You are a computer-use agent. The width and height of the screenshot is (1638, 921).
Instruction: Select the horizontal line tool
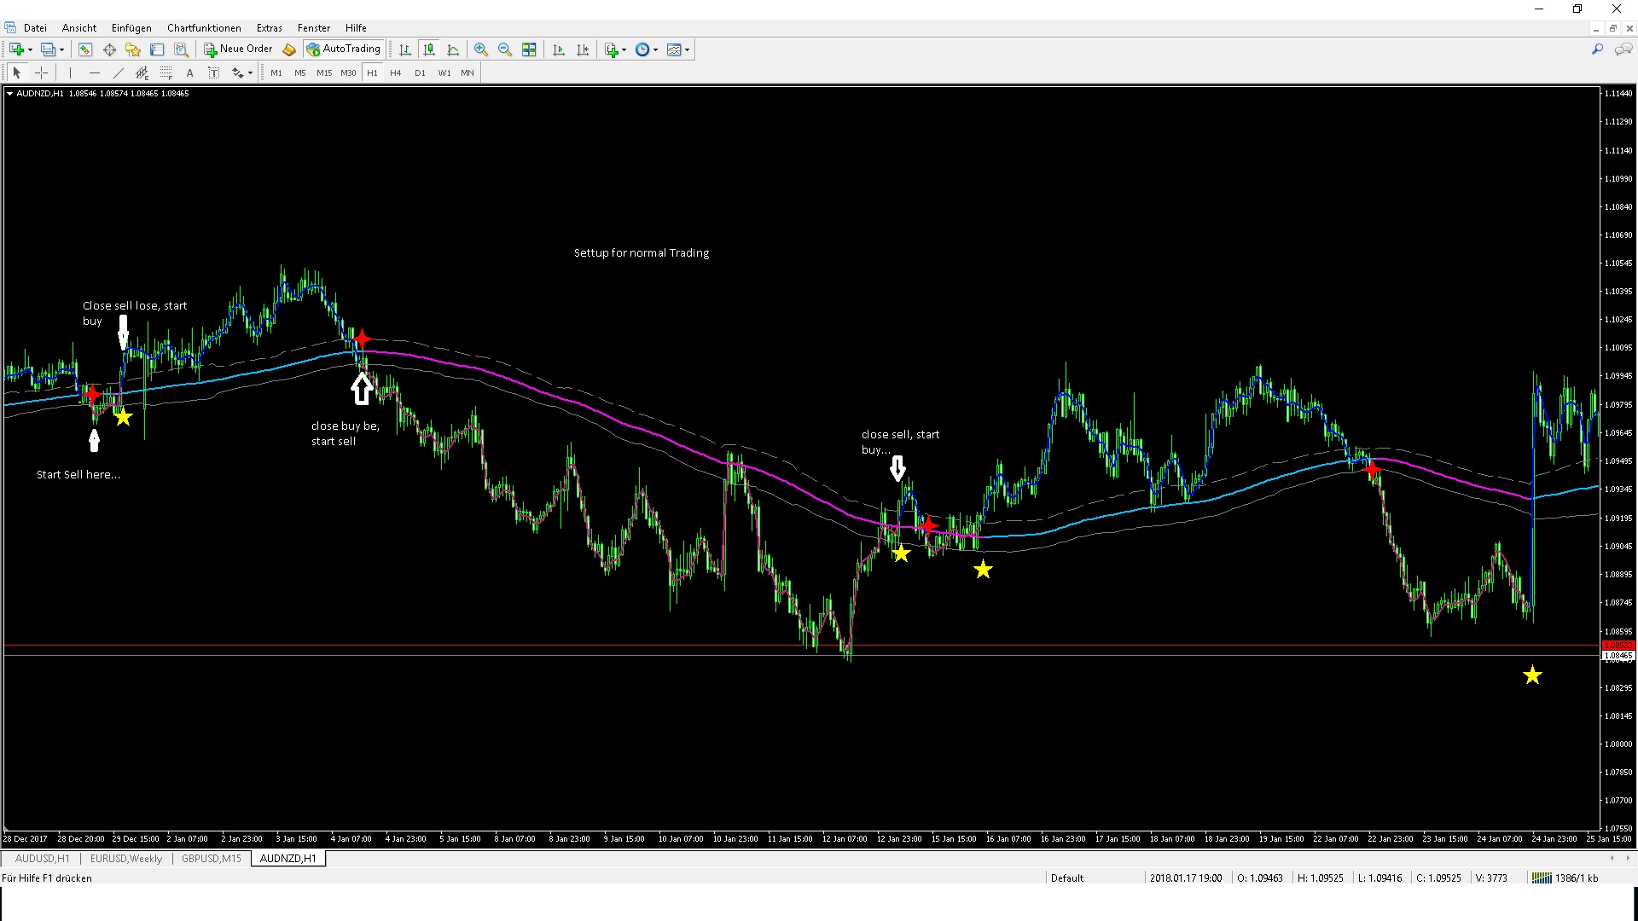coord(95,72)
